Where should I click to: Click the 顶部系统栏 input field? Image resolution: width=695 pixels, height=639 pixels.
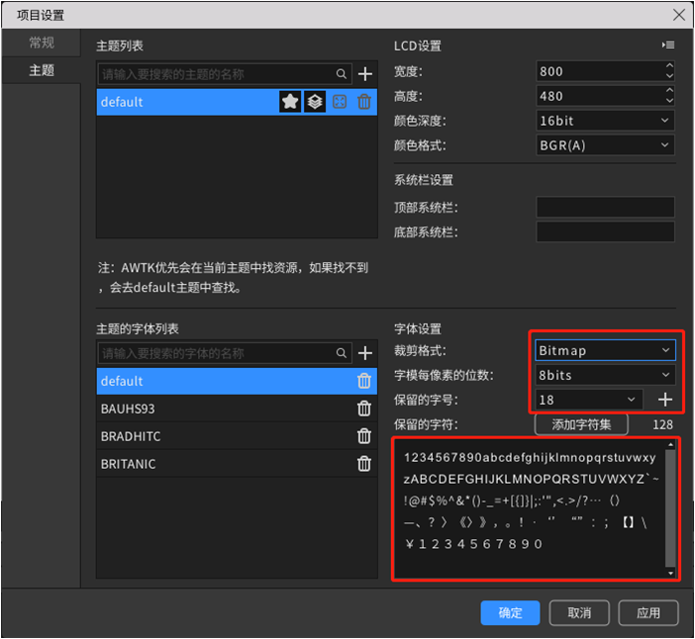pyautogui.click(x=605, y=208)
